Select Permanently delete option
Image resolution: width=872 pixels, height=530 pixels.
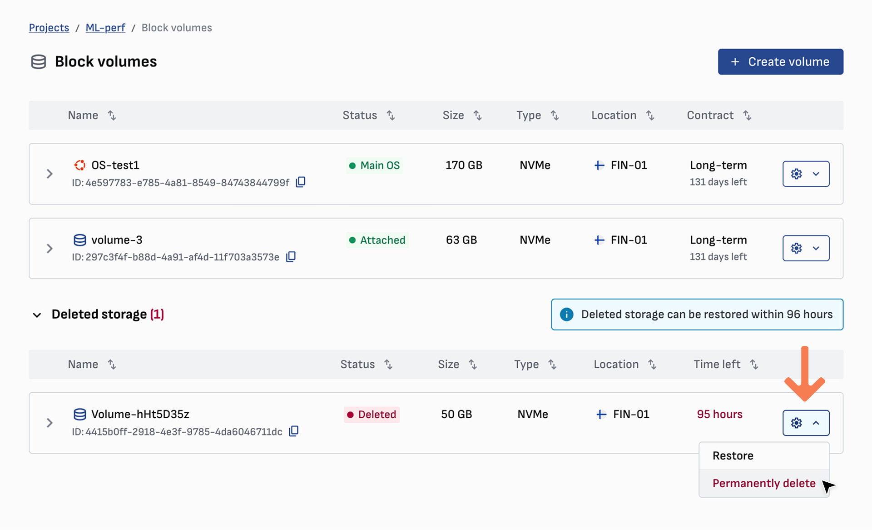point(764,483)
